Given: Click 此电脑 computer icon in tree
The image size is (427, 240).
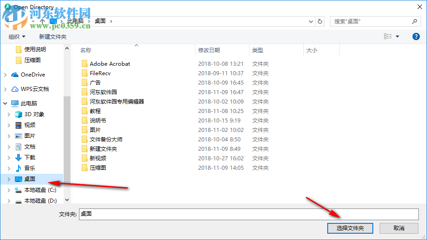Looking at the screenshot, I should click(15, 103).
